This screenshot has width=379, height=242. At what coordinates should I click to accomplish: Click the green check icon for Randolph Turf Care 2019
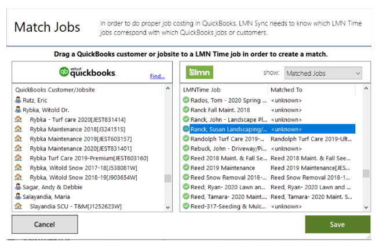pos(186,138)
